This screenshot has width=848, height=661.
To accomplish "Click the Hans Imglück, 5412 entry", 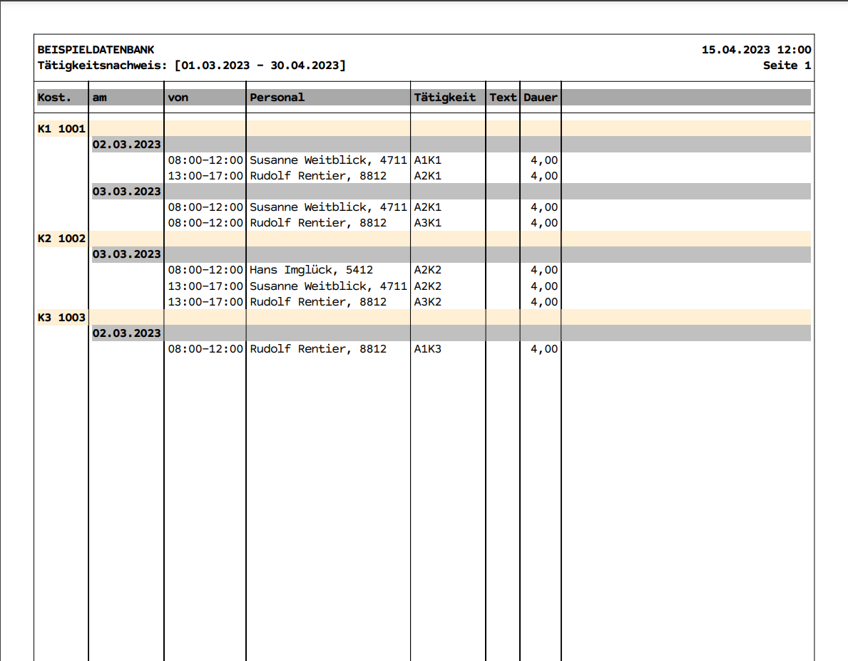I will pos(311,270).
